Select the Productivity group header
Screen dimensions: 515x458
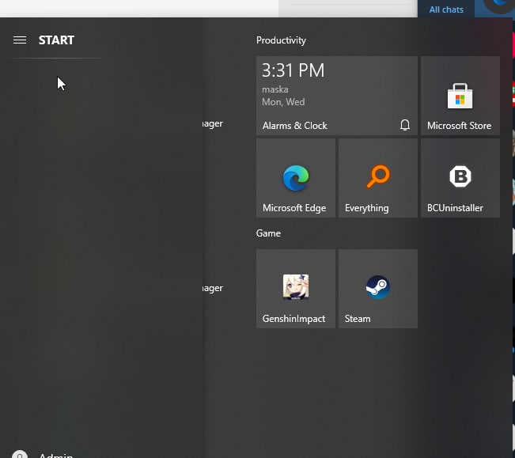pos(281,40)
